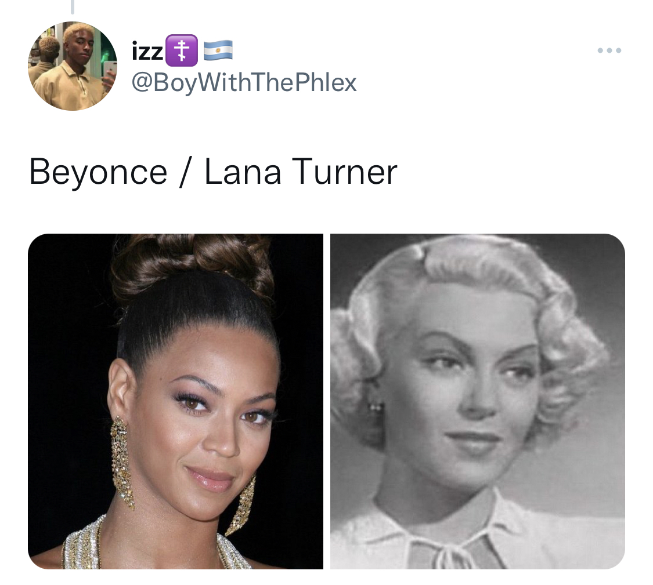Click the words Lana Turner in tweet

pos(301,172)
